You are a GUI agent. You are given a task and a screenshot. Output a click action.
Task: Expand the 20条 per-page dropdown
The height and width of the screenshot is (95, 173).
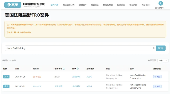(163, 60)
